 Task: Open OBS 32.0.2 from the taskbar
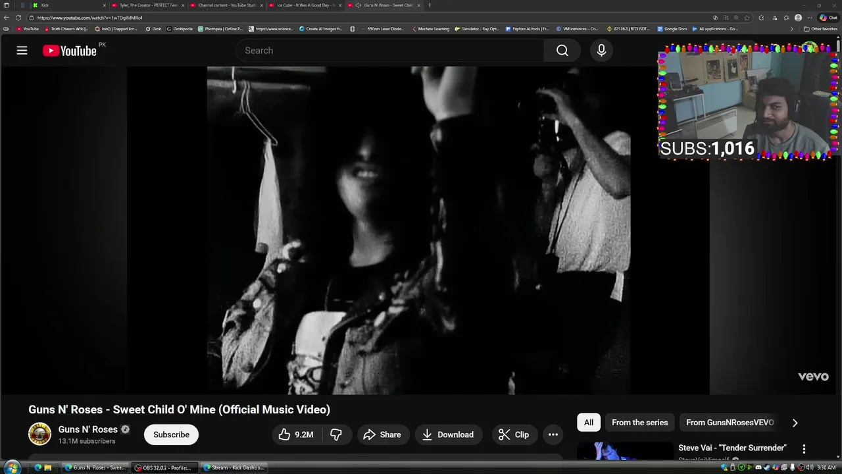click(163, 467)
